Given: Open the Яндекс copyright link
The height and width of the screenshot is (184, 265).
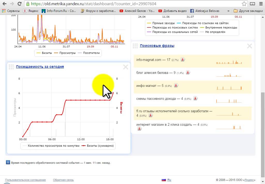Looking at the screenshot, I should tap(249, 180).
